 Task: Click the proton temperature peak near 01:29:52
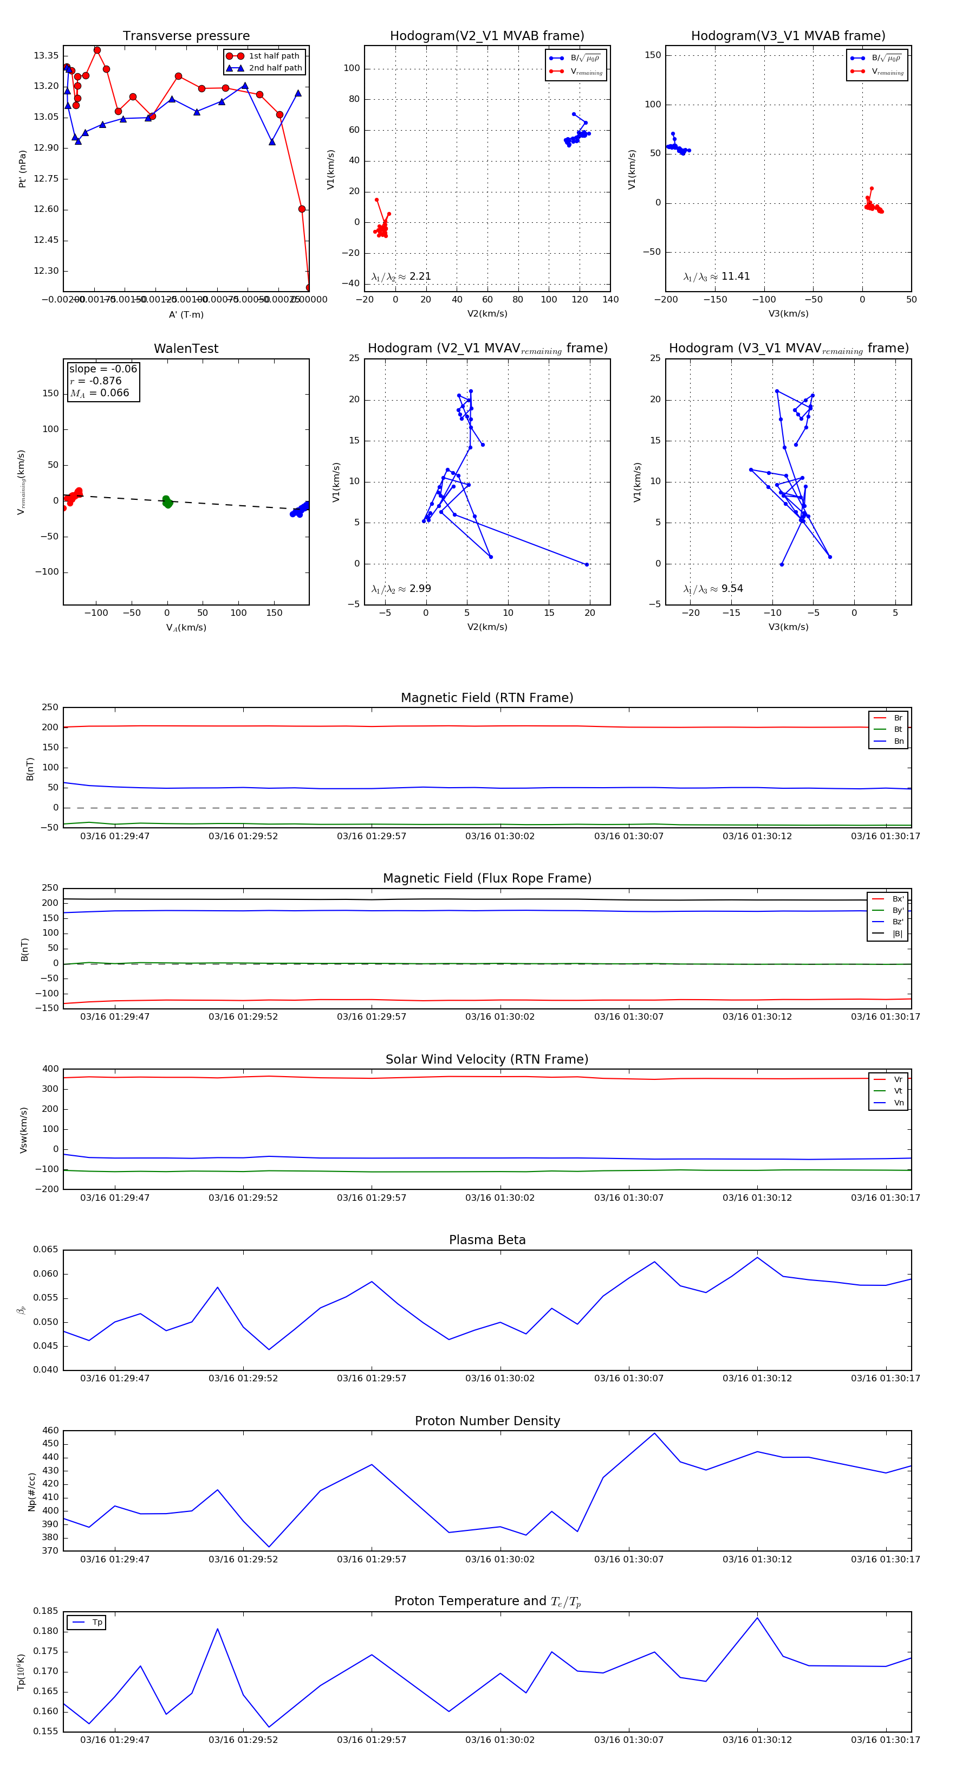(x=217, y=1629)
